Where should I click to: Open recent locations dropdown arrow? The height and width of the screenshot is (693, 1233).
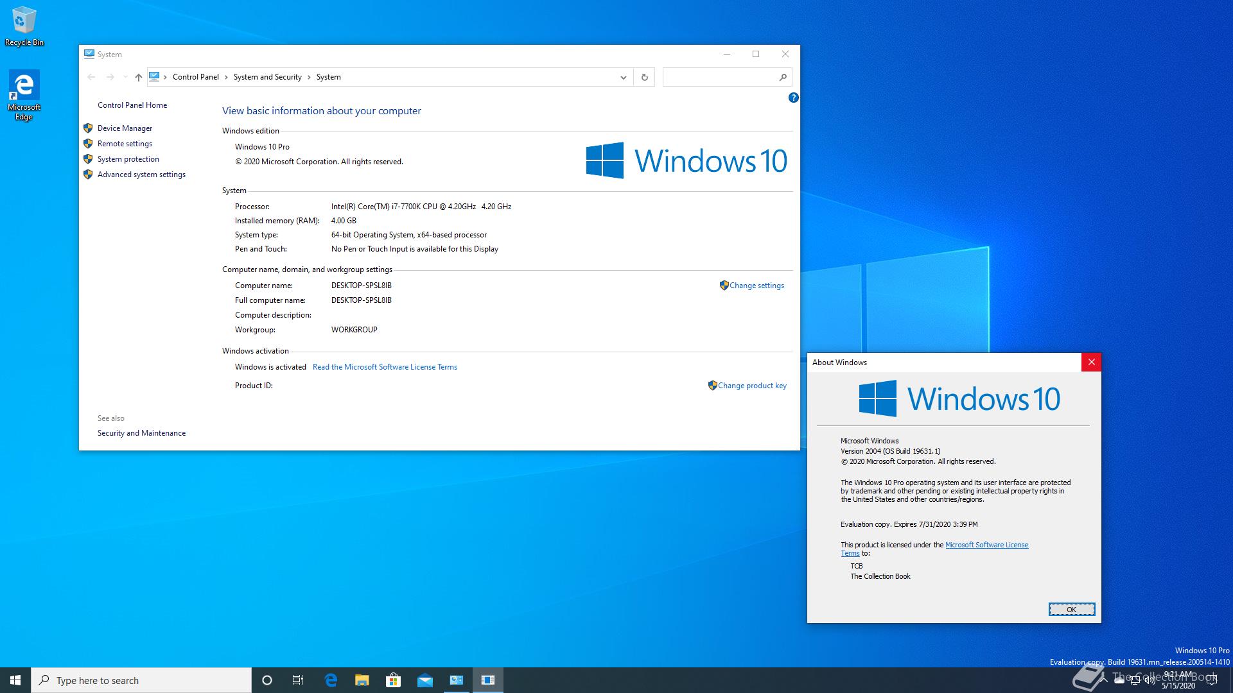coord(125,77)
